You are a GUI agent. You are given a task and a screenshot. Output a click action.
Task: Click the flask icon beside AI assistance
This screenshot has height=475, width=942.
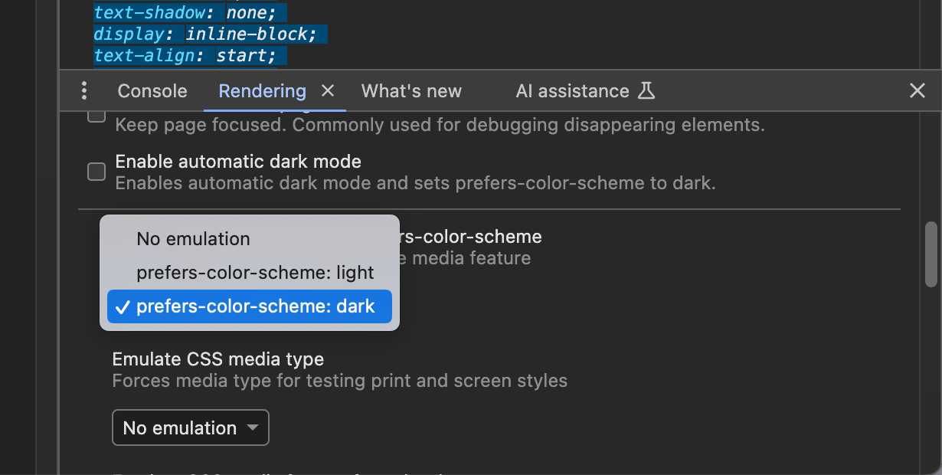pyautogui.click(x=647, y=91)
